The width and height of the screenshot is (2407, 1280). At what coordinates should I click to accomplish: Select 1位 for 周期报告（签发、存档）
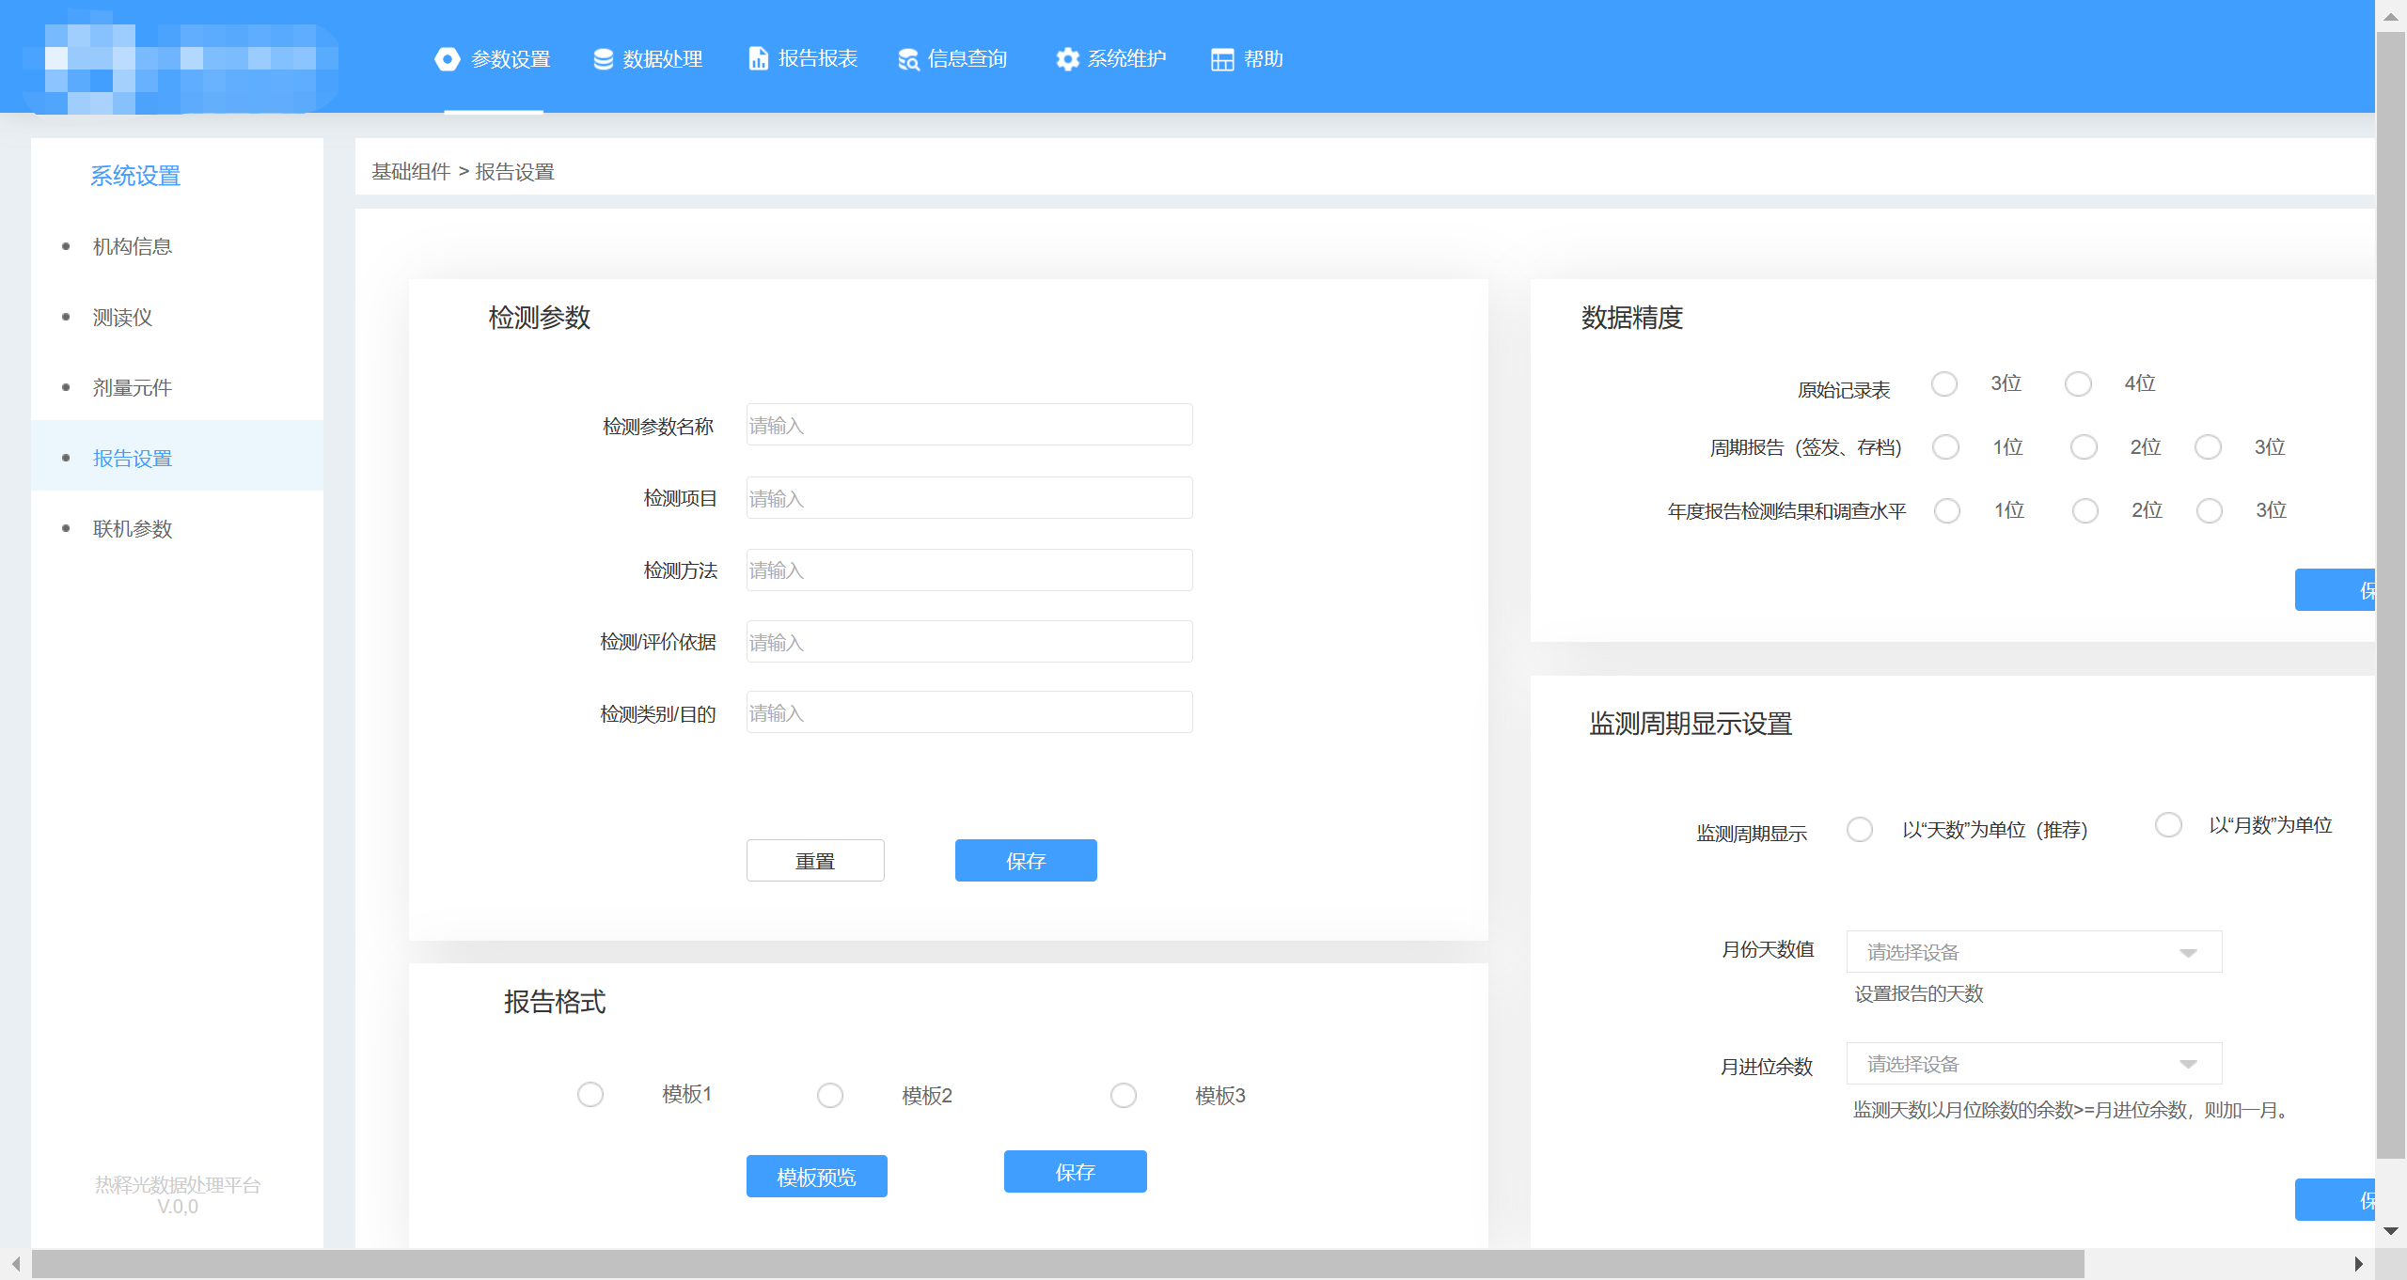point(1946,446)
